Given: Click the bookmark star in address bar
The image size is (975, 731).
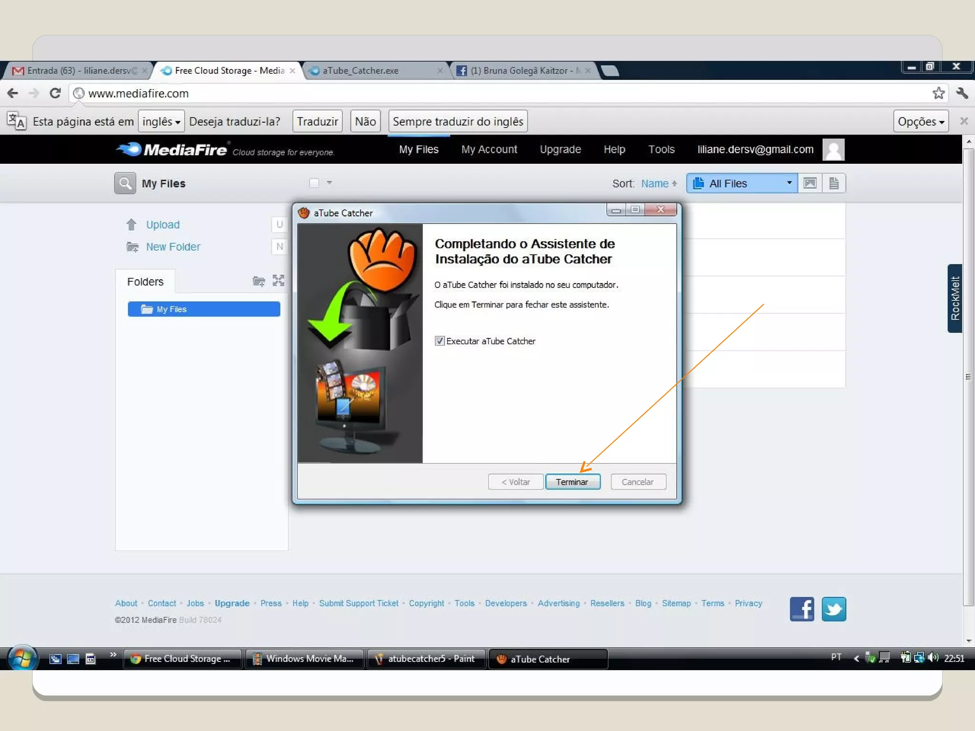Looking at the screenshot, I should tap(938, 93).
